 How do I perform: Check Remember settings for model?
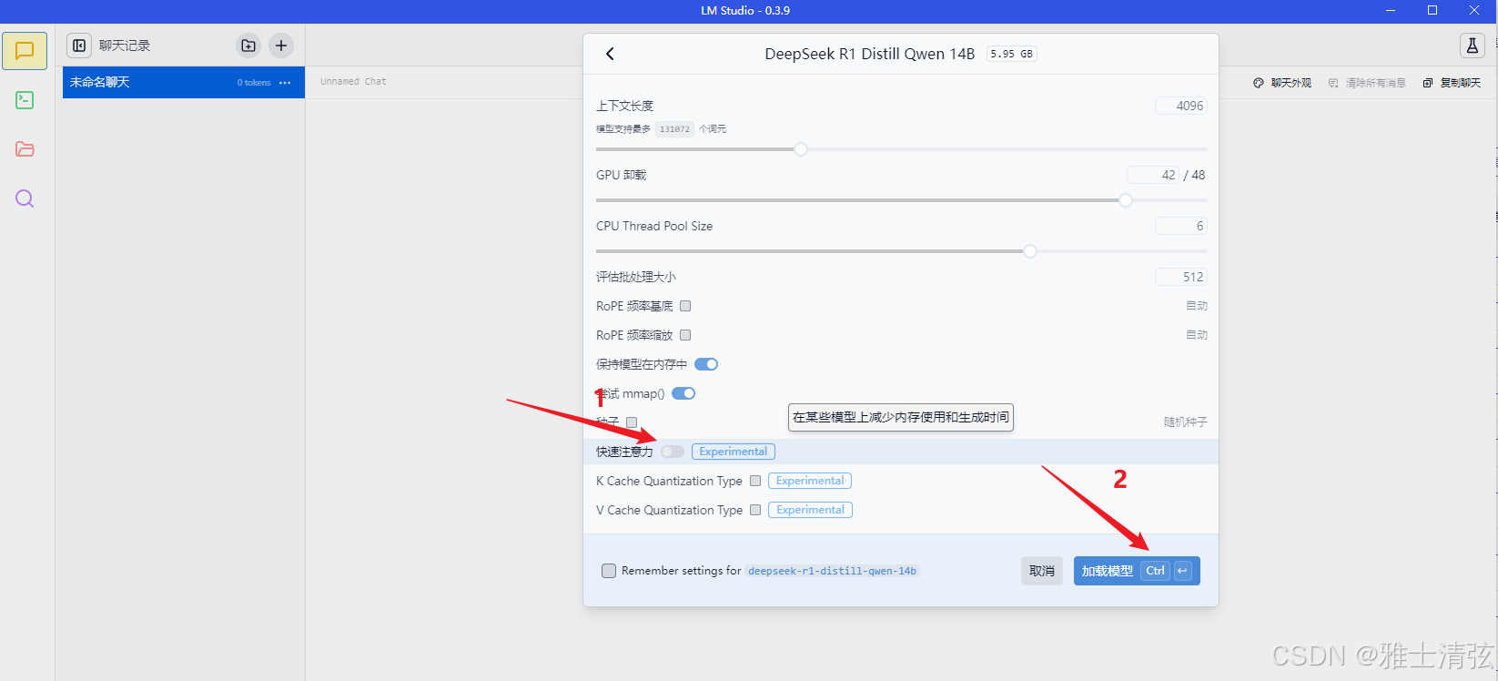click(609, 571)
